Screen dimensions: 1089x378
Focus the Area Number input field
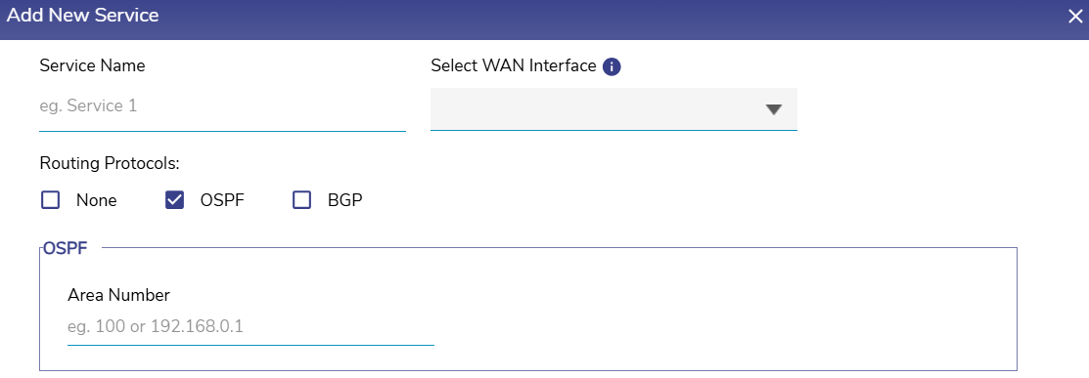tap(250, 326)
